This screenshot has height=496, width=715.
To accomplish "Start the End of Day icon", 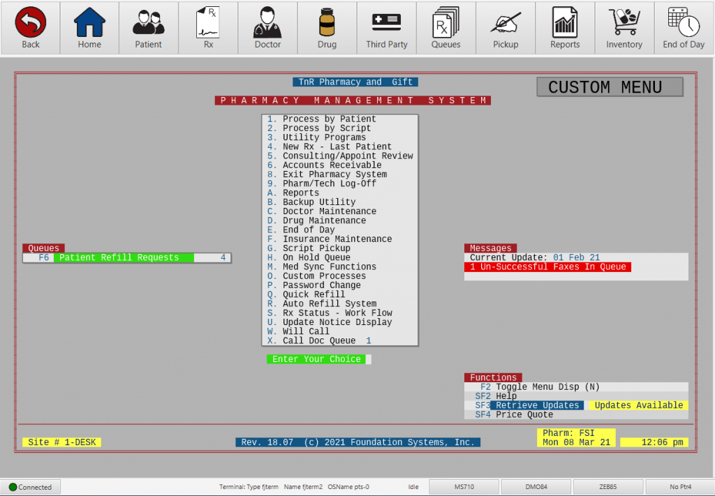I will click(684, 22).
